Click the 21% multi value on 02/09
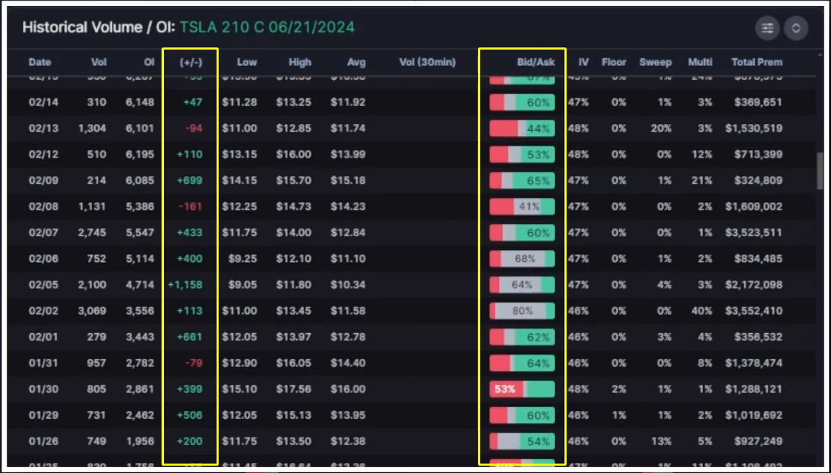Image resolution: width=831 pixels, height=473 pixels. tap(703, 181)
